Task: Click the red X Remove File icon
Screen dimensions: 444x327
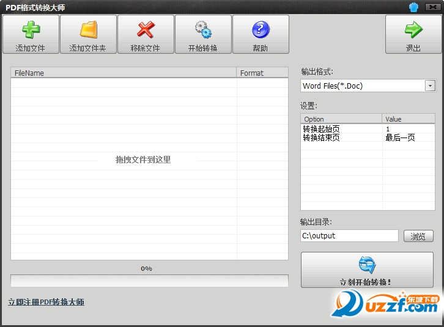Action: click(x=146, y=30)
